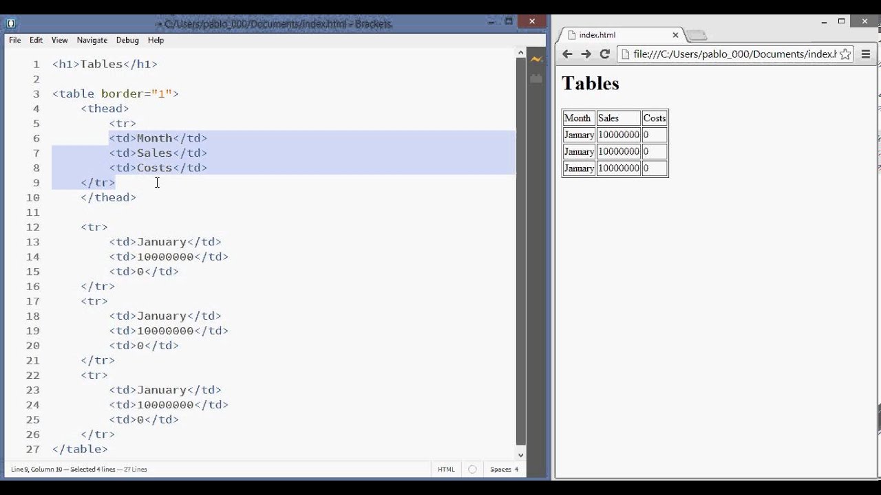
Task: Click the page icon in the address bar
Action: (626, 54)
